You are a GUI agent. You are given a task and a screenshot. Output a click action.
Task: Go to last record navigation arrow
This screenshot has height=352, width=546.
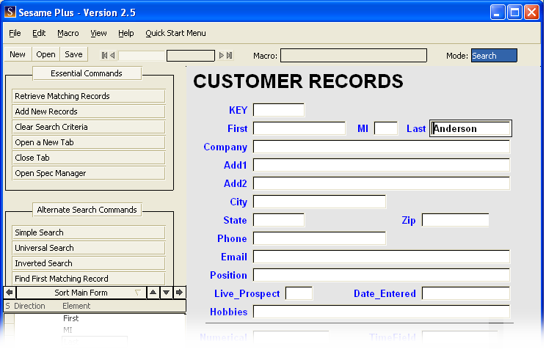tap(229, 55)
